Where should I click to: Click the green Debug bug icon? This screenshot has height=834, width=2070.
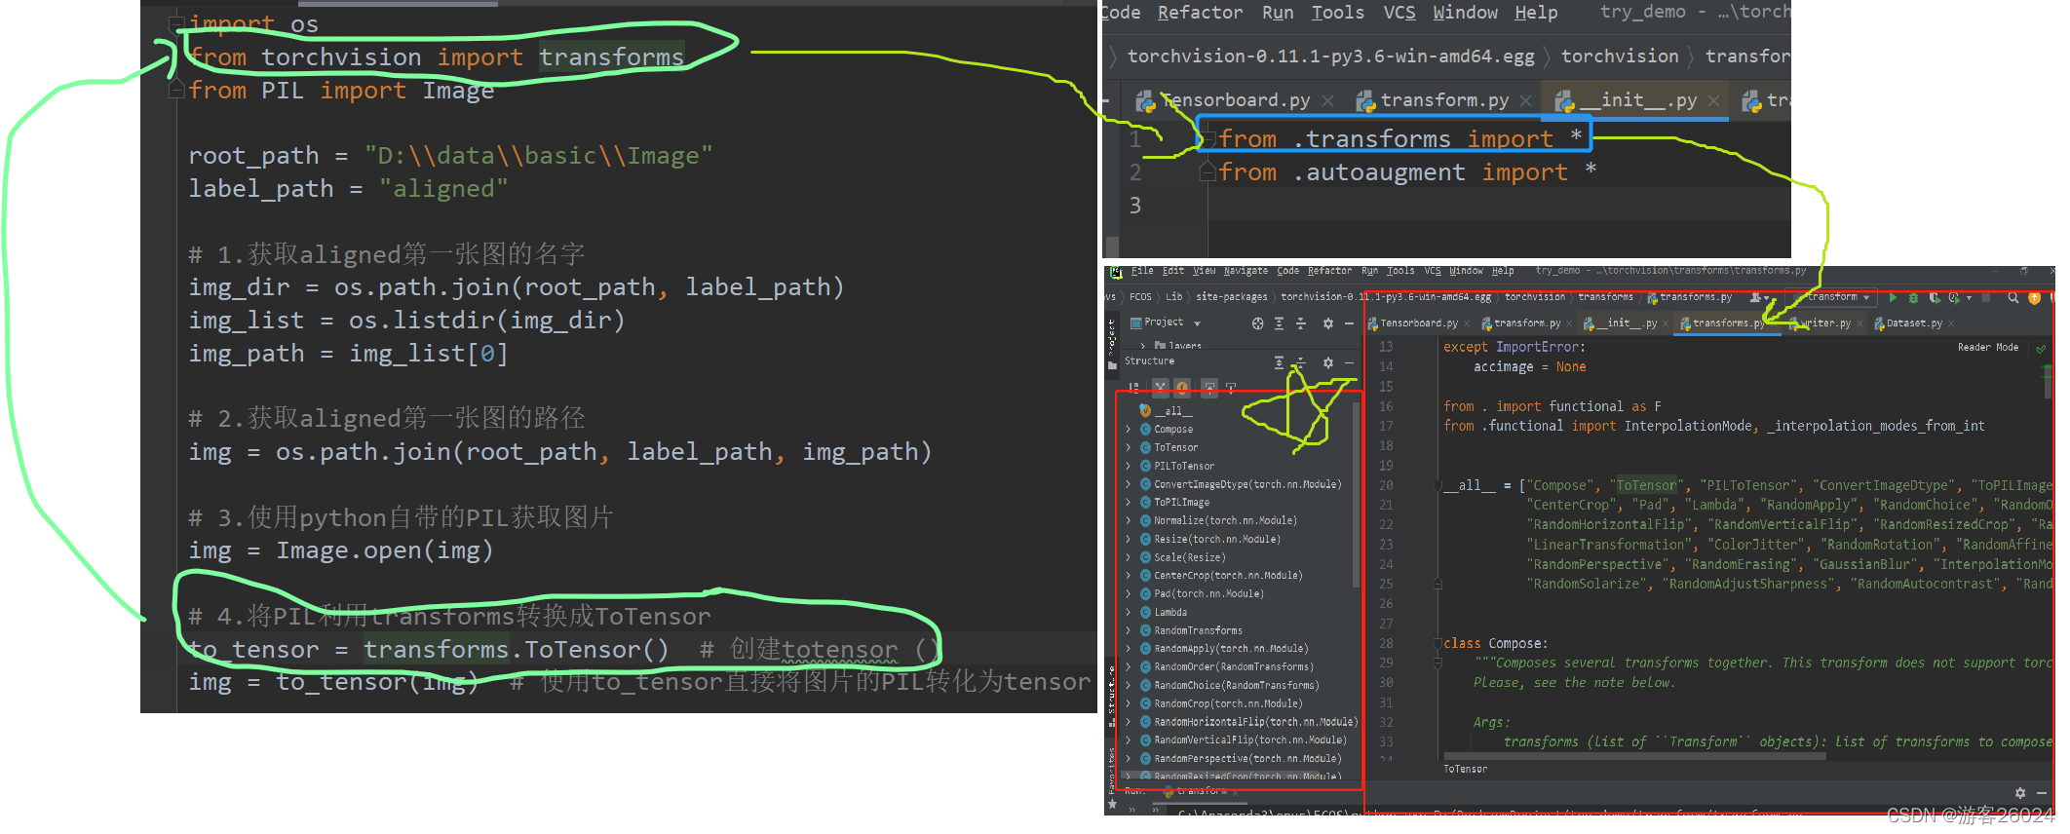click(x=1913, y=297)
